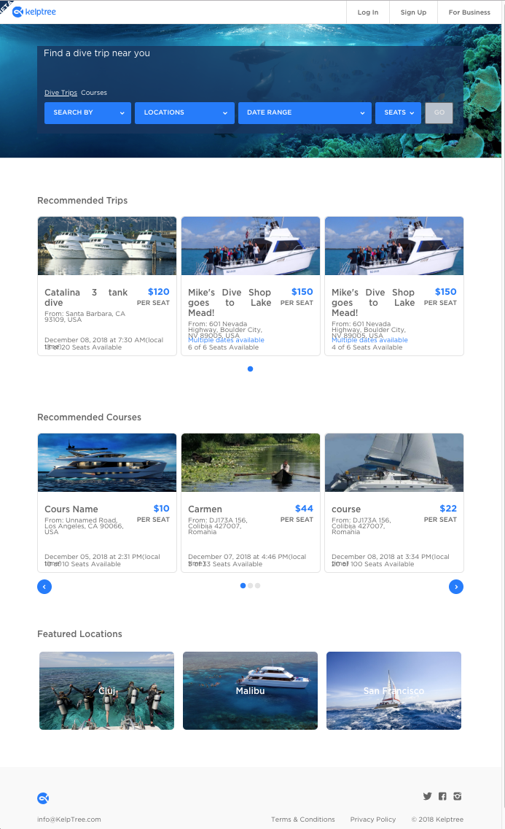Select third page dot under Recommended Courses
The image size is (505, 829).
(x=257, y=586)
